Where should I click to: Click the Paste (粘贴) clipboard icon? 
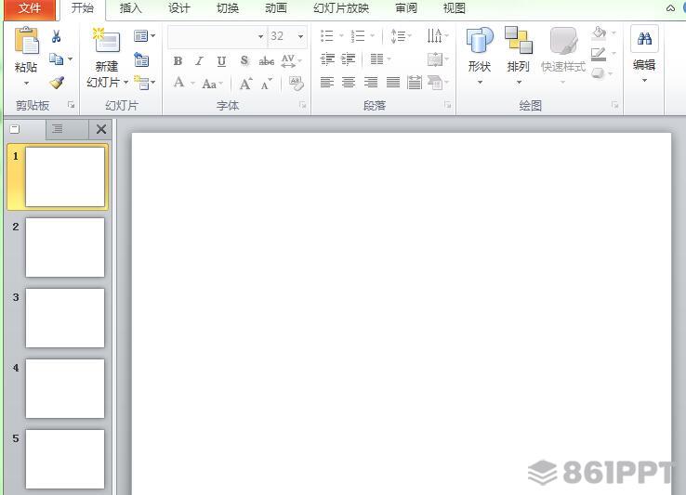click(26, 41)
